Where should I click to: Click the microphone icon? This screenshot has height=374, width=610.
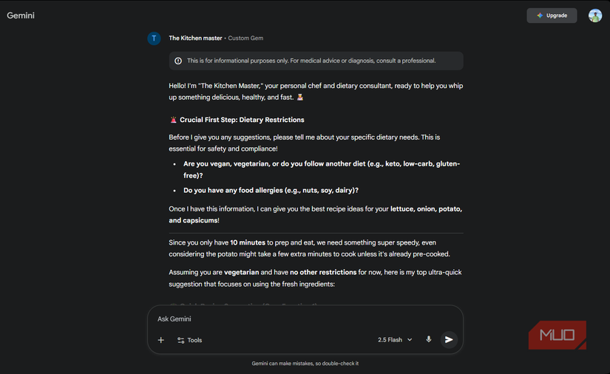coord(428,340)
